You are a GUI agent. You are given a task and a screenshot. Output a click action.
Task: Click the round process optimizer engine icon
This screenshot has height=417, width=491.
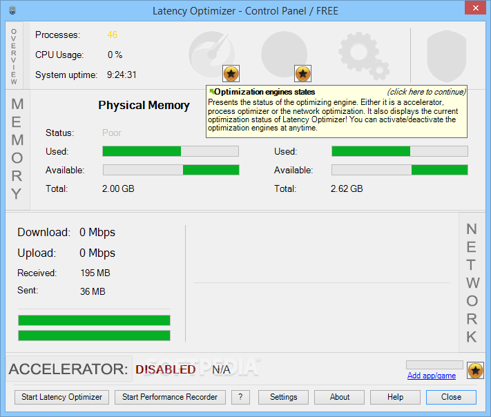pos(284,54)
